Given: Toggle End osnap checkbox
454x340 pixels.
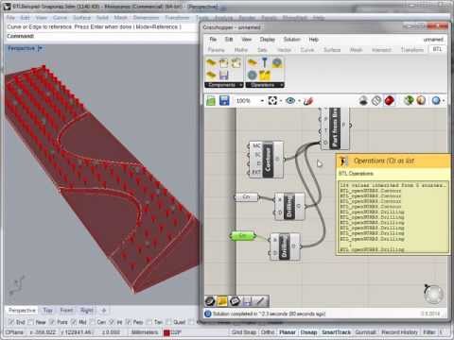Looking at the screenshot, I should click(x=11, y=322).
